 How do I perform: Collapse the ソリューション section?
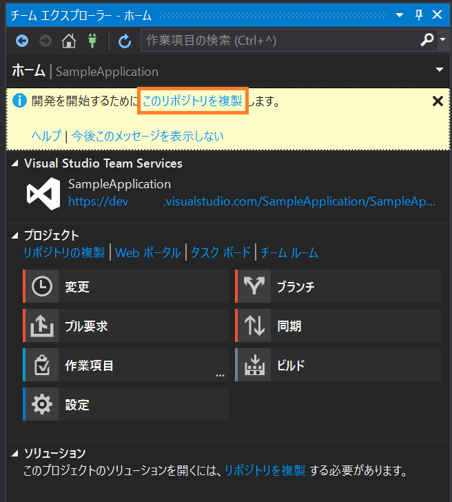14,453
